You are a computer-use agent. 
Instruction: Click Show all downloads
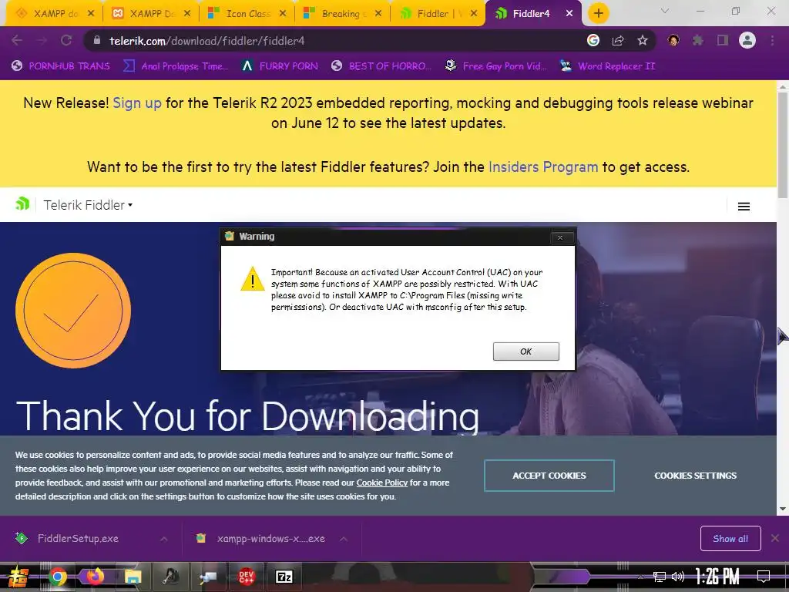click(730, 538)
